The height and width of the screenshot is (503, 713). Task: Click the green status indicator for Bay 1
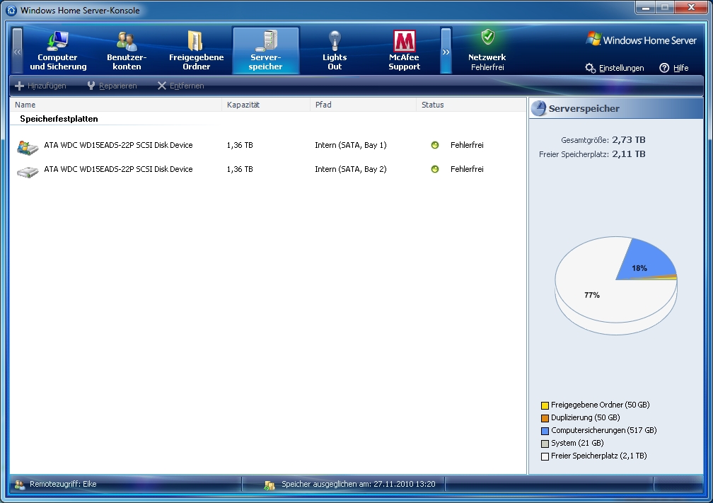coord(435,145)
